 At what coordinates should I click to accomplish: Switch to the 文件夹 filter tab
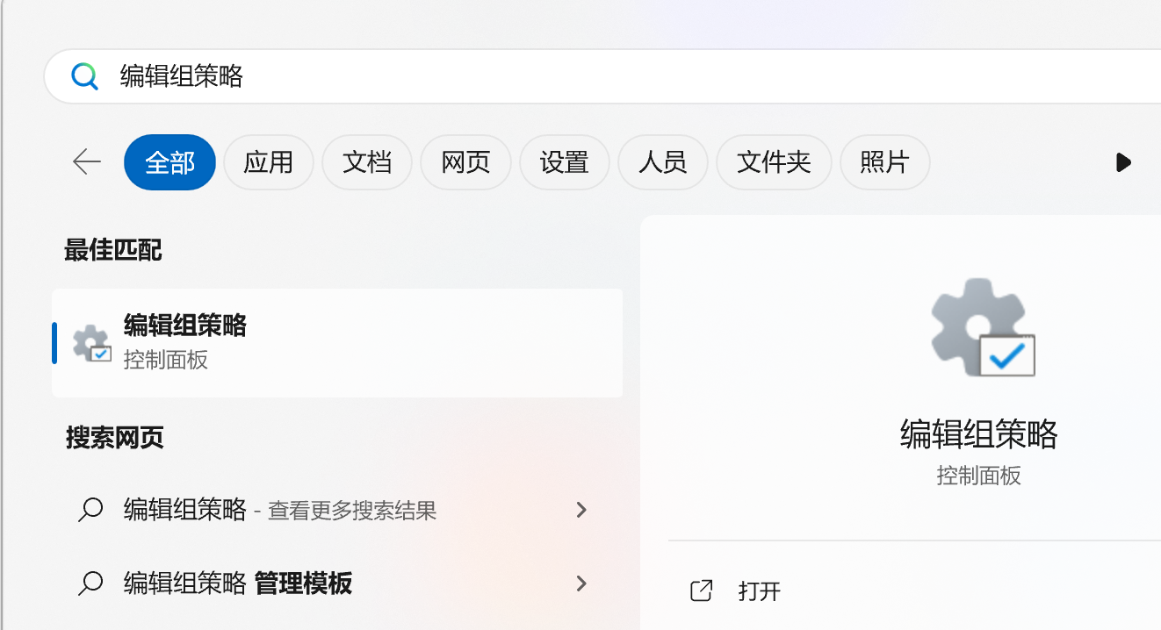(774, 162)
